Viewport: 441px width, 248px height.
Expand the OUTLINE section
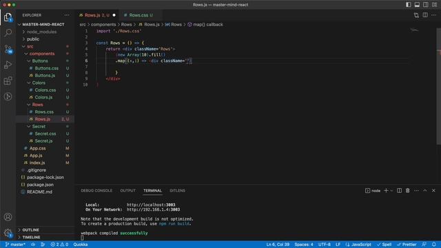(45, 230)
